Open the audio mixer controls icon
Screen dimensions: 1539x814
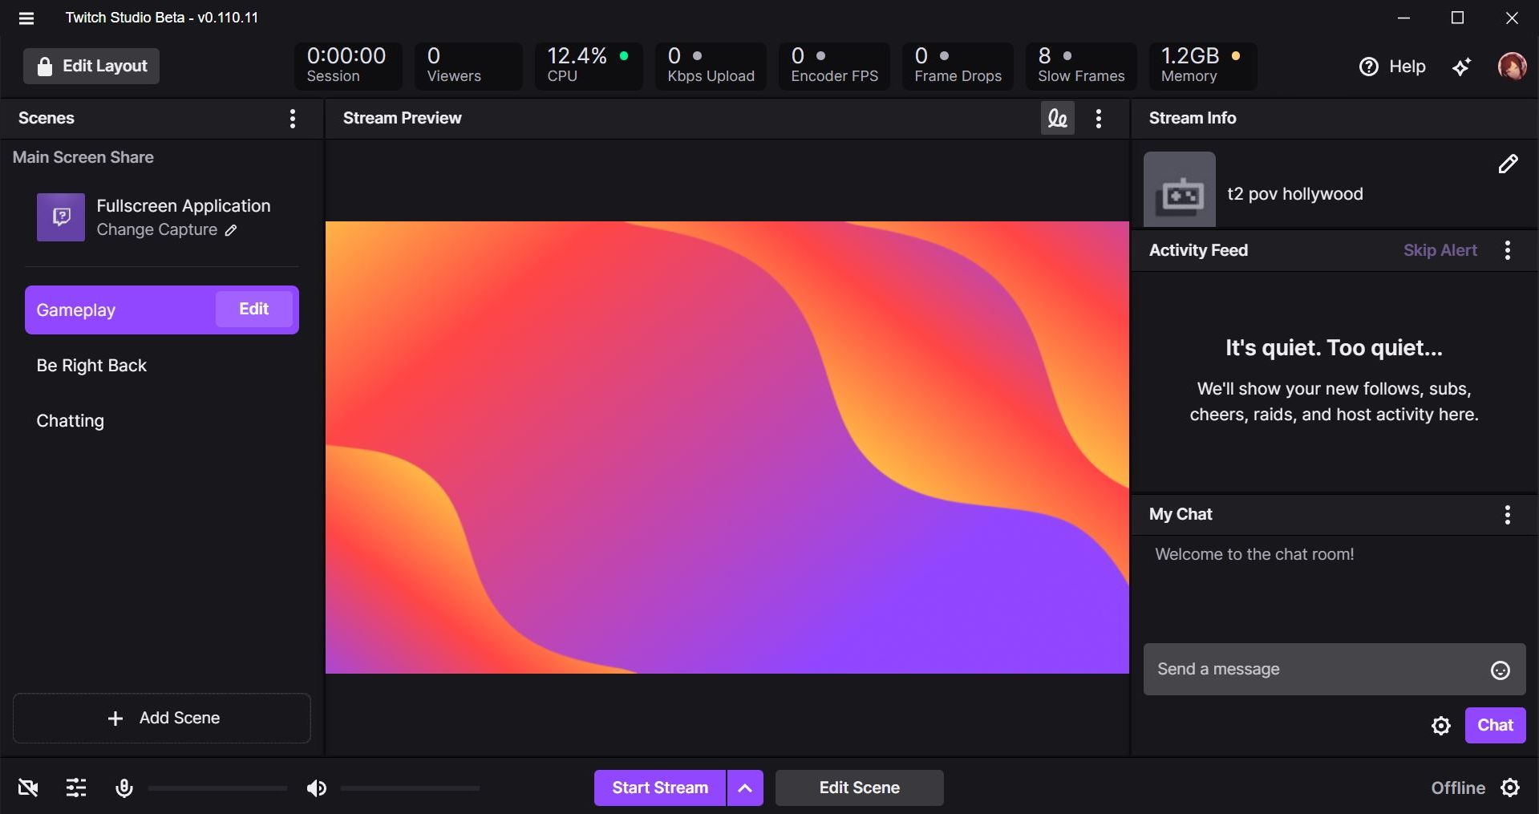point(75,788)
